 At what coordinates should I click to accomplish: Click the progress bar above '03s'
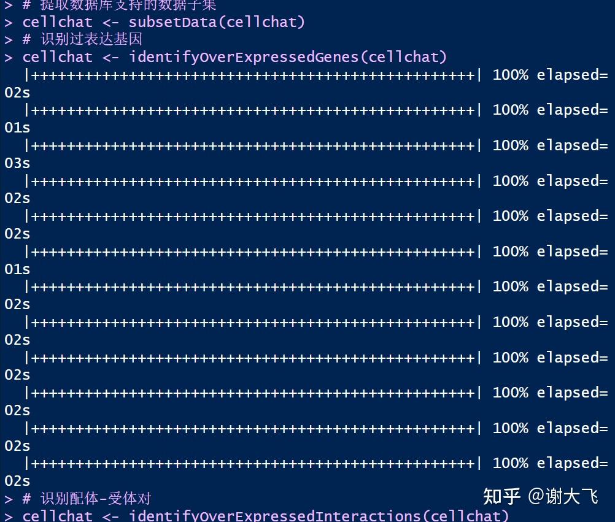point(253,146)
